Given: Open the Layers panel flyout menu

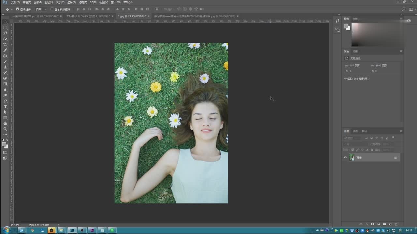Looking at the screenshot, I should click(401, 131).
